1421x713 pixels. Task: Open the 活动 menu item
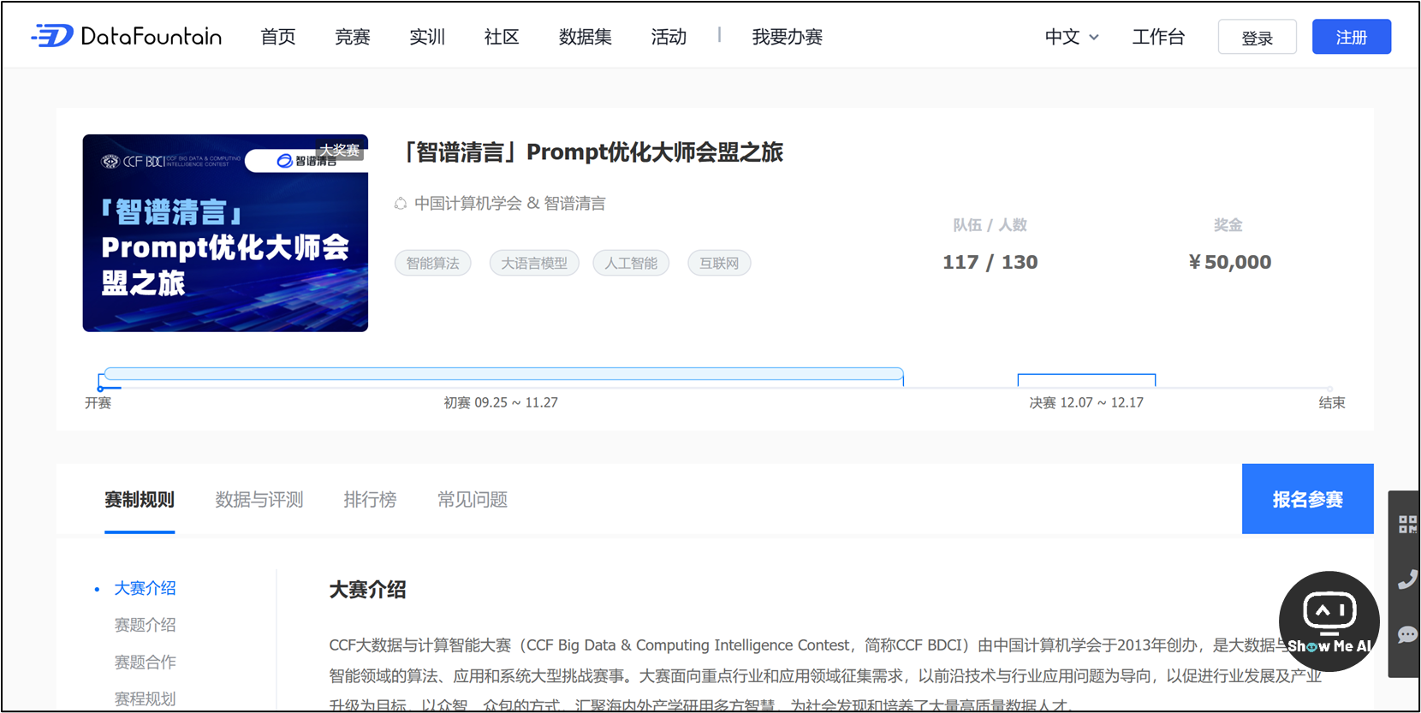(669, 37)
